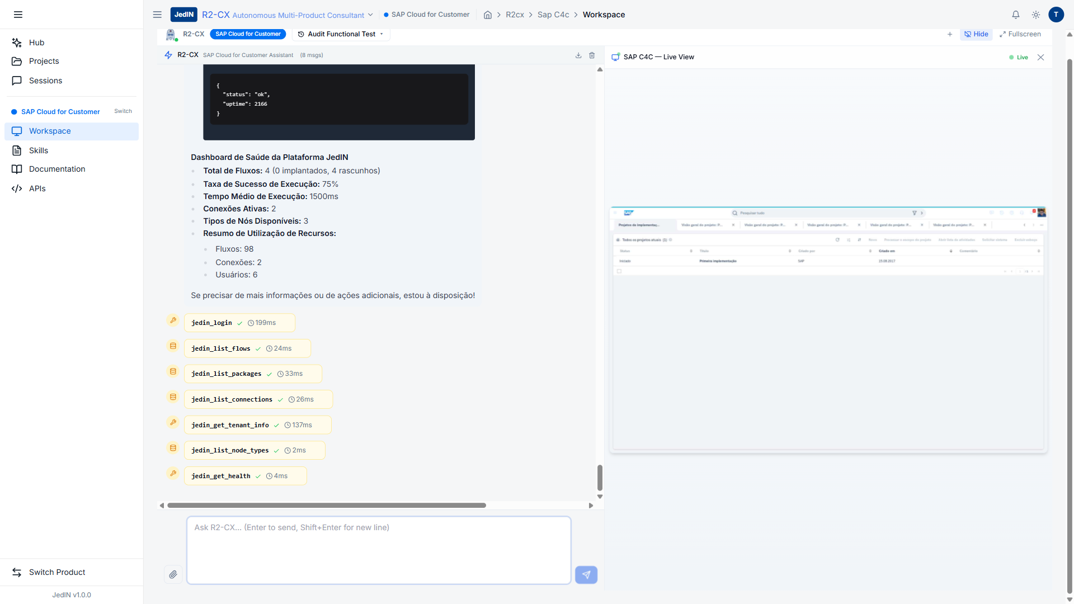Download the chat conversation
The width and height of the screenshot is (1074, 604).
tap(578, 55)
